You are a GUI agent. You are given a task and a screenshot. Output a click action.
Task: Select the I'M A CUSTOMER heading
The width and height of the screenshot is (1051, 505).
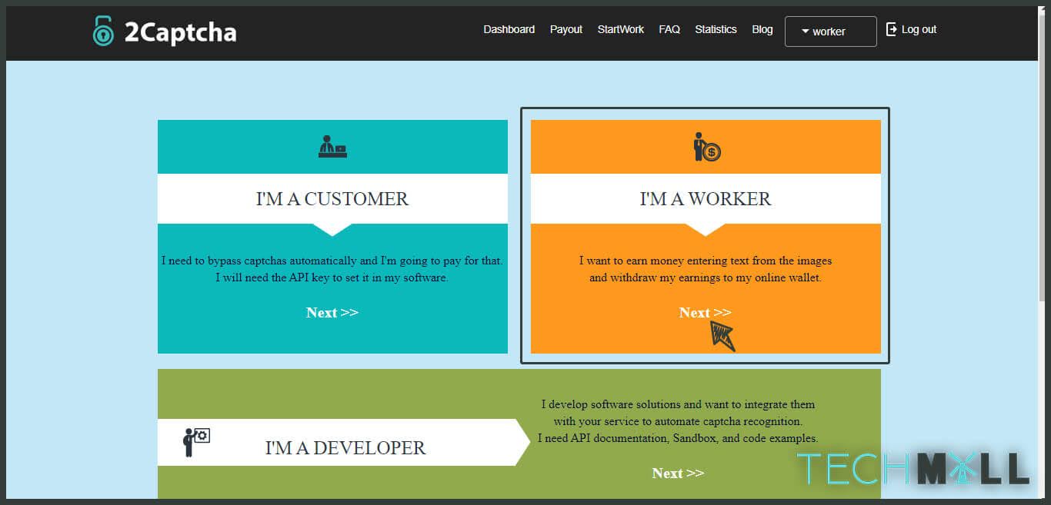(332, 198)
